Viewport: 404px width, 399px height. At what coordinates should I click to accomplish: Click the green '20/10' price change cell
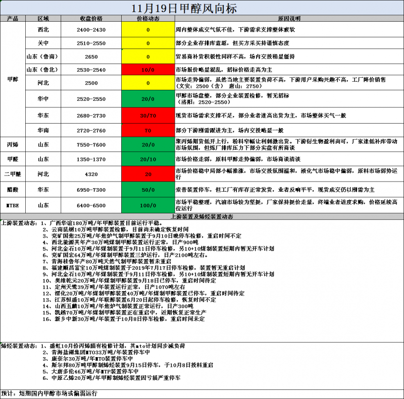pos(148,159)
